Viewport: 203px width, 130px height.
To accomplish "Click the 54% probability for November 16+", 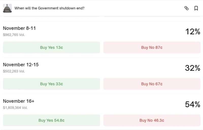I will pos(193,104).
